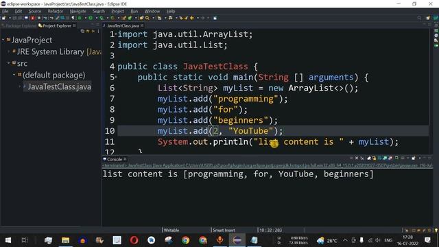Image resolution: width=439 pixels, height=247 pixels.
Task: Open File Explorer from the taskbar
Action: 66,240
